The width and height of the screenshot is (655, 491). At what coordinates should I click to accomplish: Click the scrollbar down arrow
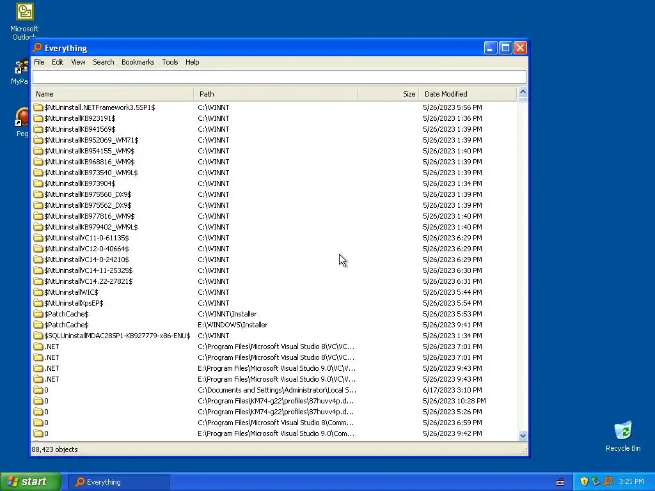523,435
